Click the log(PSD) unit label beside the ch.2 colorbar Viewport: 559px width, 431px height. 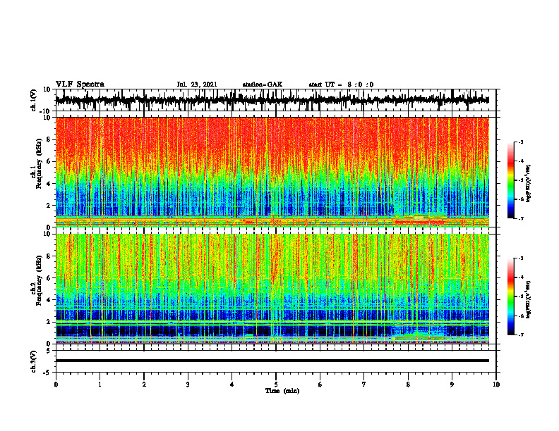click(x=529, y=299)
